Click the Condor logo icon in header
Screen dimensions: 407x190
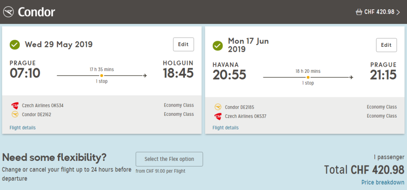9,11
